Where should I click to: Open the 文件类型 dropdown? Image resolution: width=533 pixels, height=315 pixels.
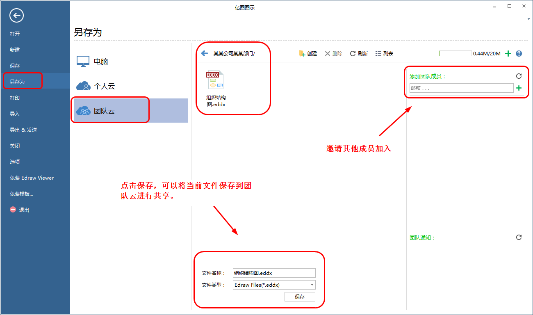(274, 285)
